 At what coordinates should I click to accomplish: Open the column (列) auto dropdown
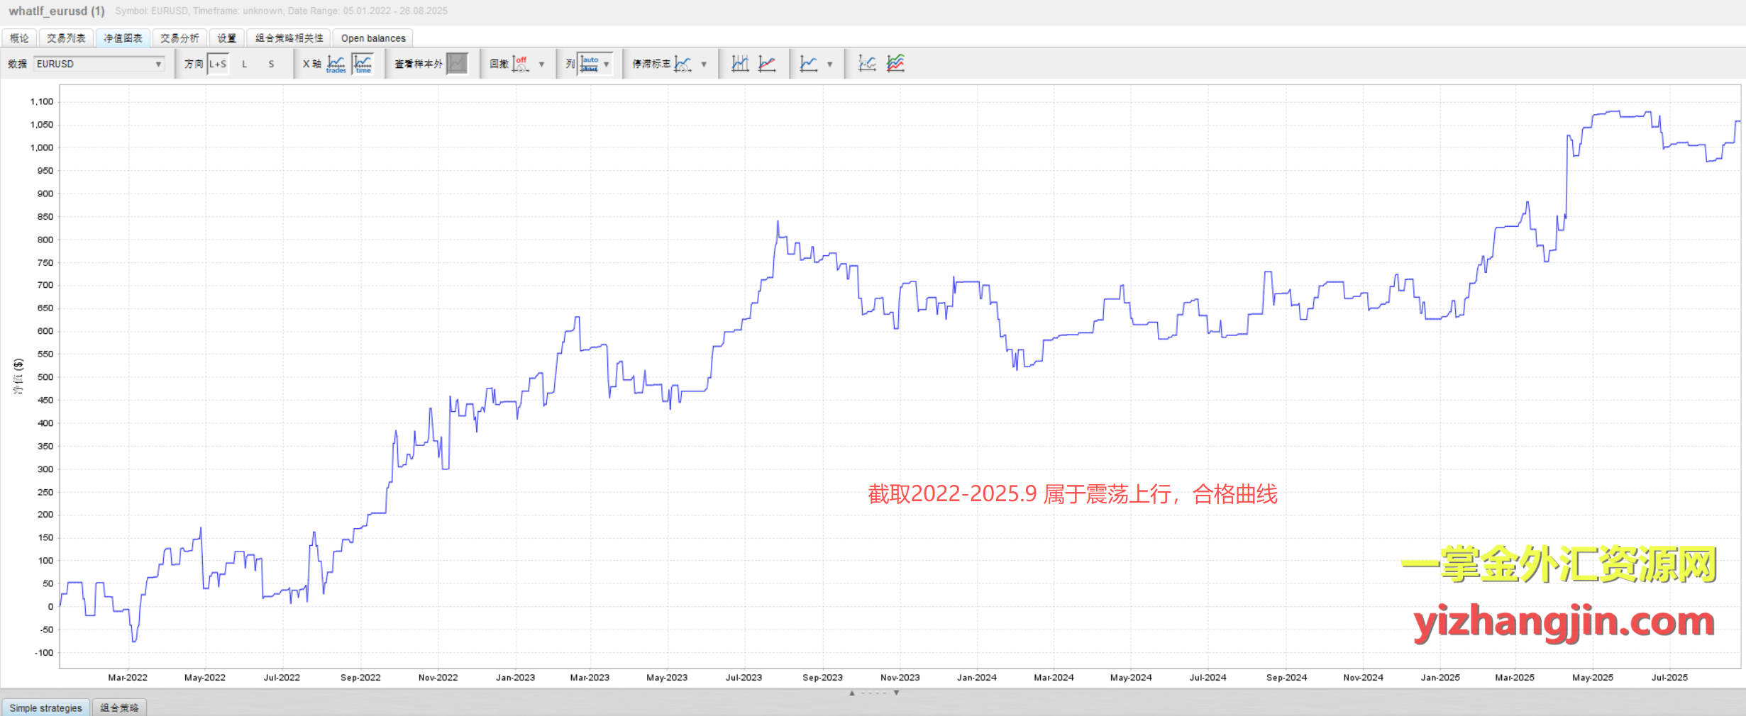(607, 64)
